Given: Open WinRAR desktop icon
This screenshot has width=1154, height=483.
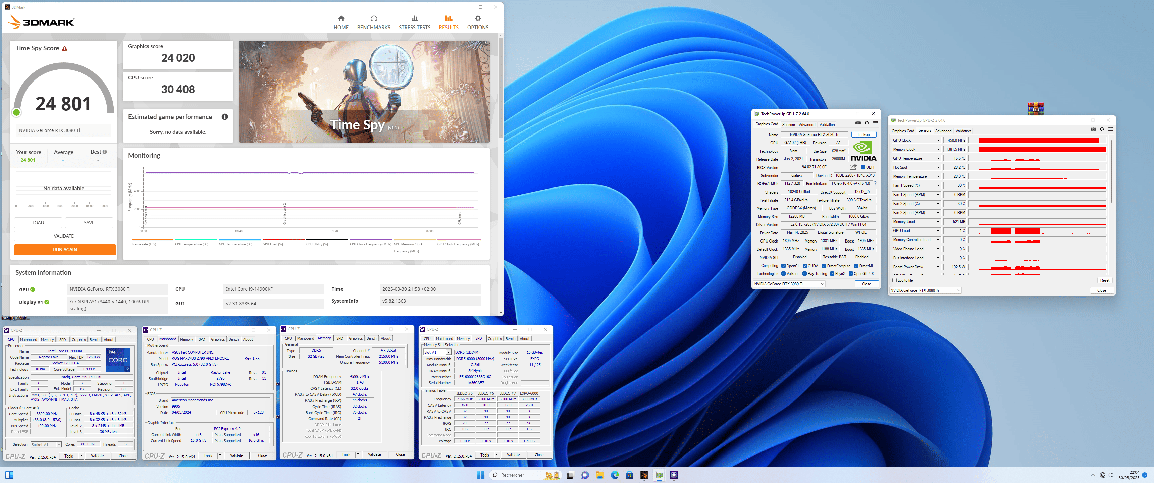Looking at the screenshot, I should [x=1035, y=109].
